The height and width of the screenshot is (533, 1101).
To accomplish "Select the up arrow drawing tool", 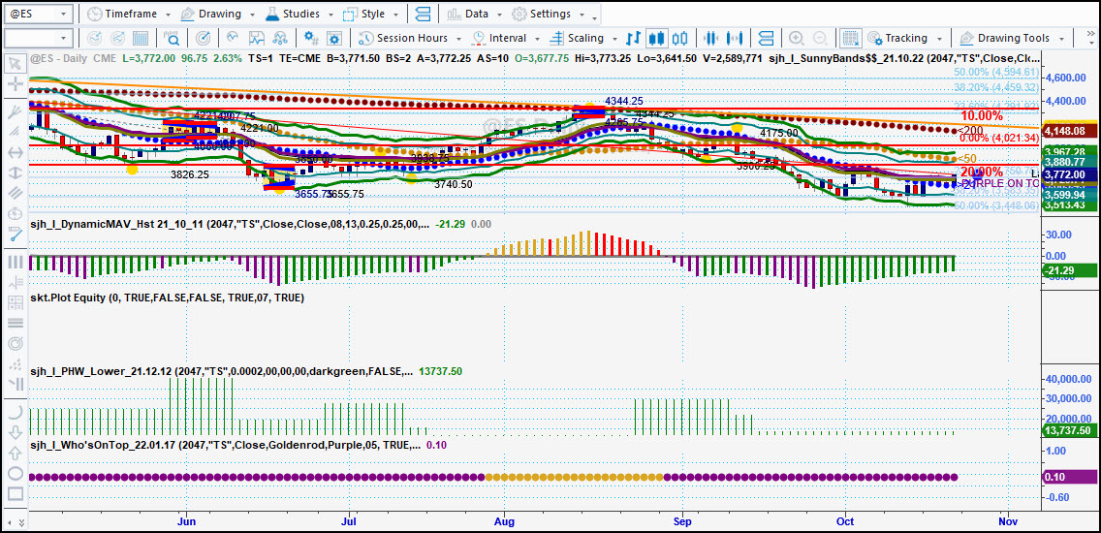I will [14, 453].
